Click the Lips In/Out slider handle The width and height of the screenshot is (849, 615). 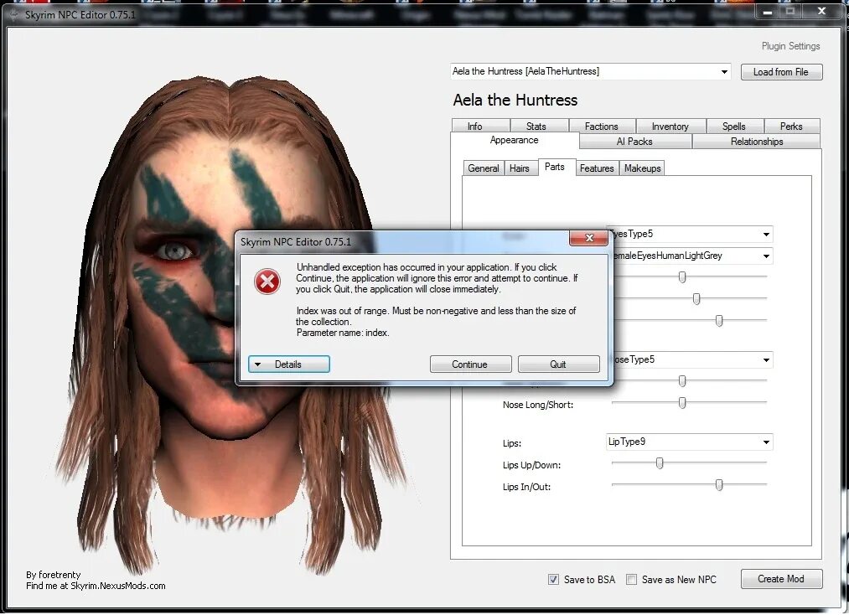[719, 485]
